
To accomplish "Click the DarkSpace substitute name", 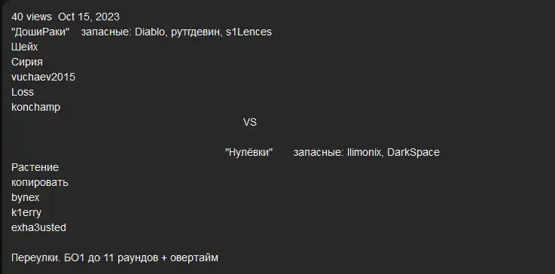I will click(x=413, y=152).
